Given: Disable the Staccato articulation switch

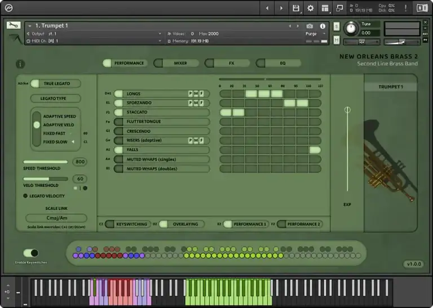Looking at the screenshot, I should click(x=118, y=112).
